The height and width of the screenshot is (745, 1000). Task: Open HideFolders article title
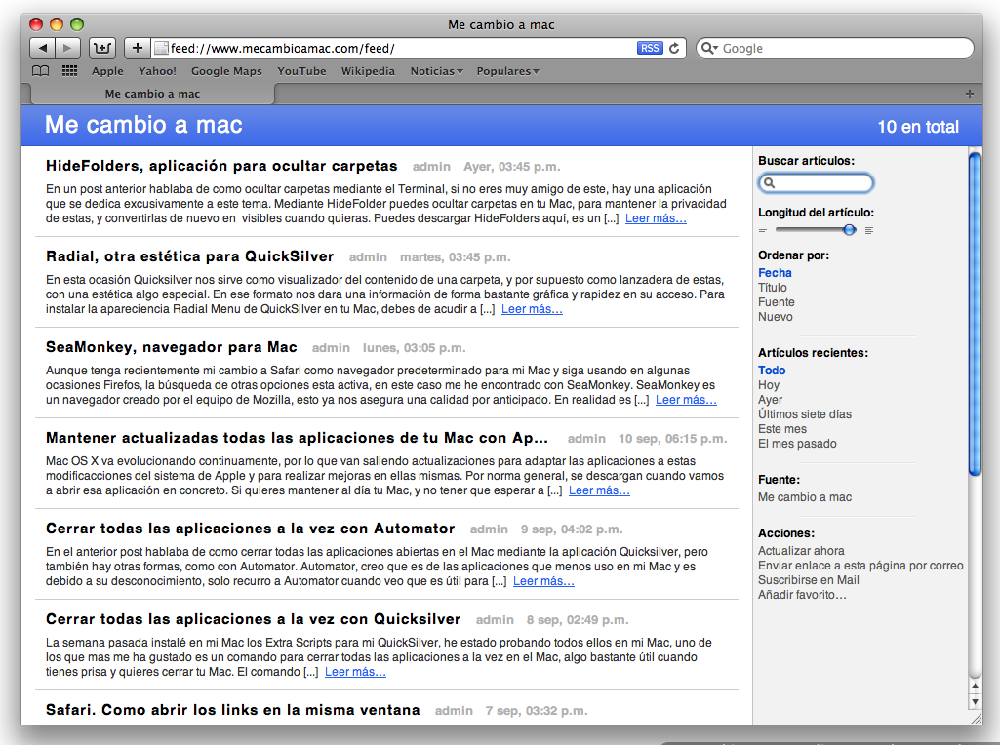coord(221,166)
